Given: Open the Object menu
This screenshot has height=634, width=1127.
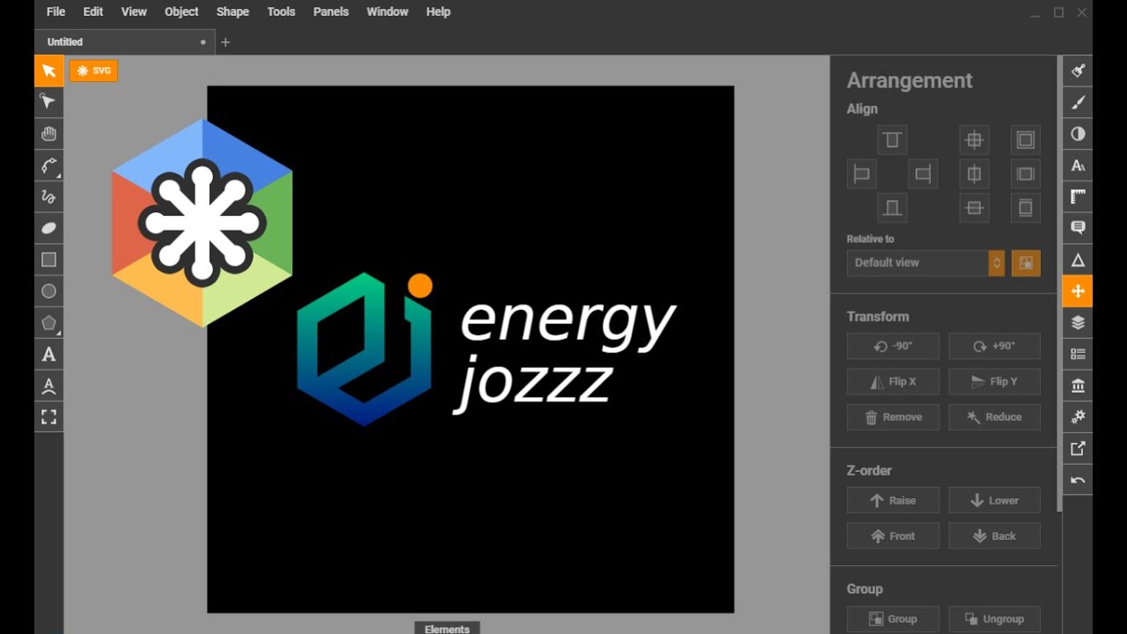Looking at the screenshot, I should pyautogui.click(x=181, y=11).
